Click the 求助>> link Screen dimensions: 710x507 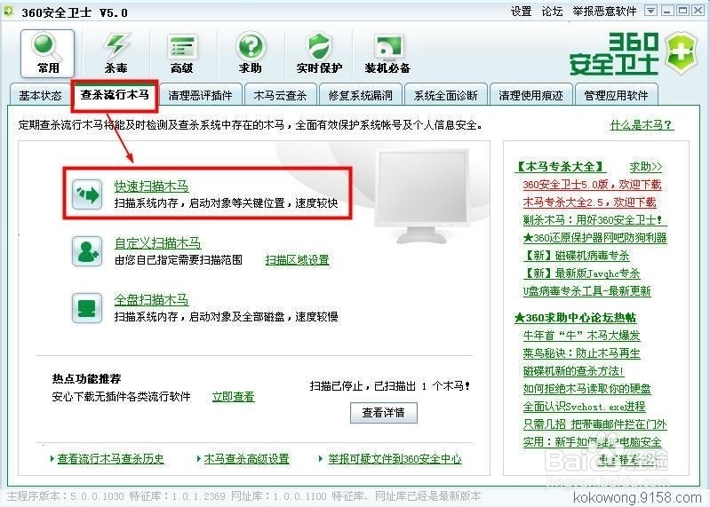click(x=646, y=166)
